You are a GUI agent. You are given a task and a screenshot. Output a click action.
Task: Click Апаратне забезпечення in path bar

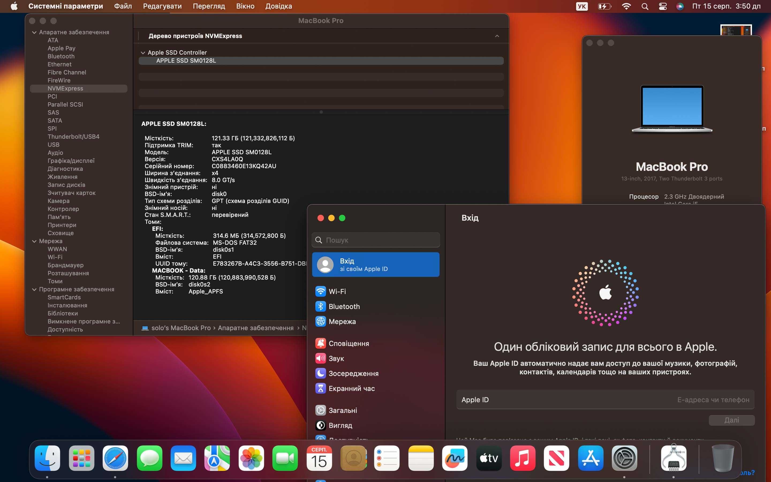(255, 328)
